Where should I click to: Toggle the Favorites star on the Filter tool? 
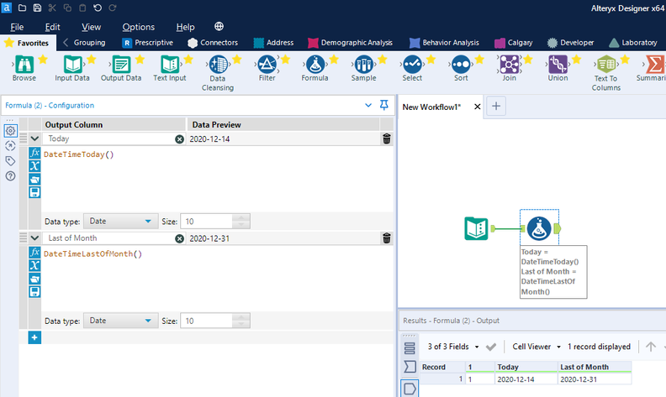click(x=285, y=60)
